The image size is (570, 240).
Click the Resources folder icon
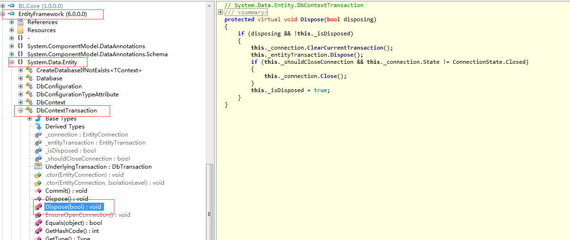[x=20, y=30]
